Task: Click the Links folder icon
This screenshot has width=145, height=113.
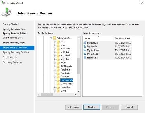Action: 58,91
